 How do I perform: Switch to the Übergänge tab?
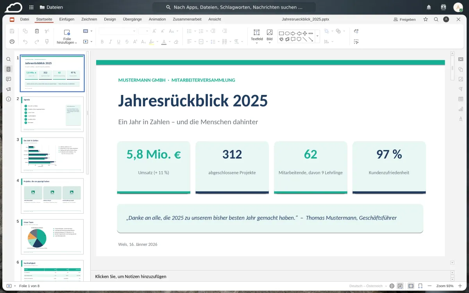132,19
